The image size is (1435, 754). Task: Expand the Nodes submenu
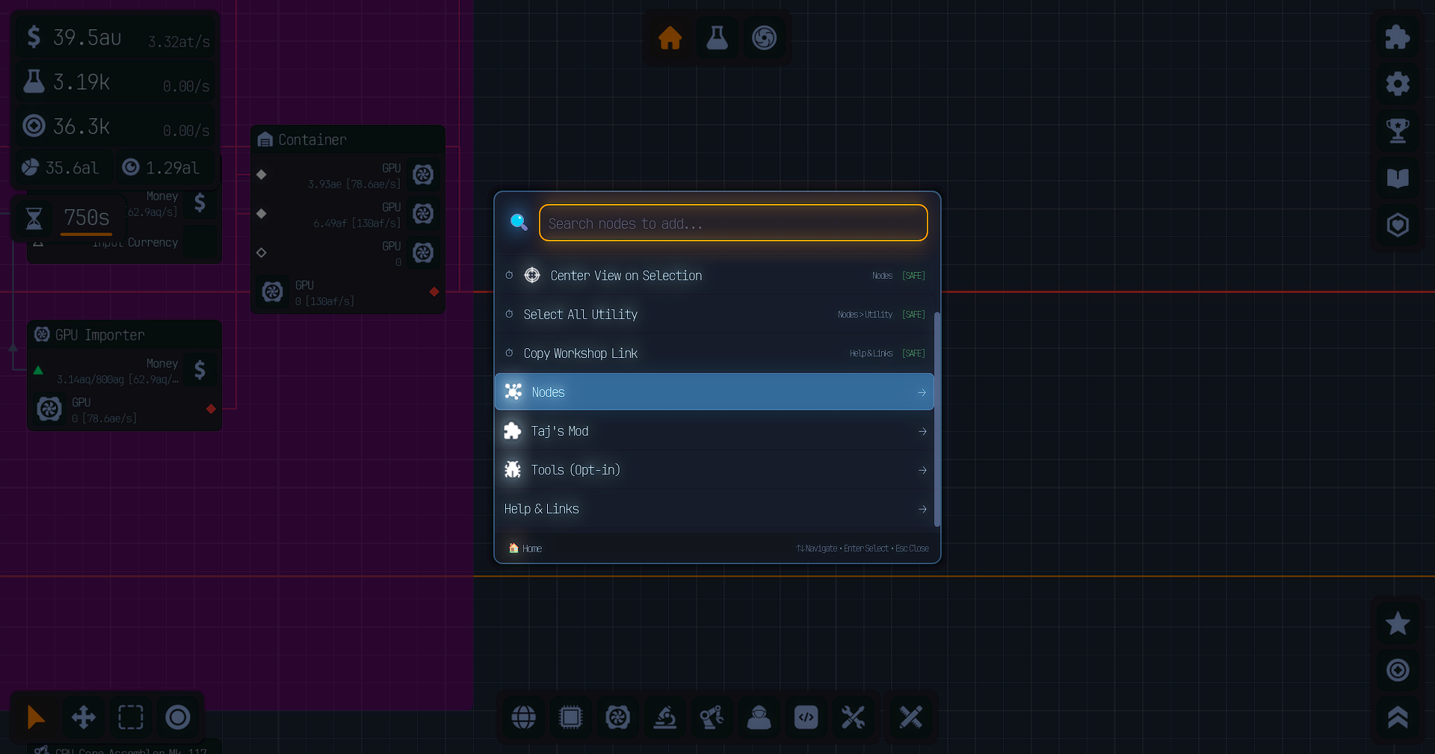click(714, 392)
